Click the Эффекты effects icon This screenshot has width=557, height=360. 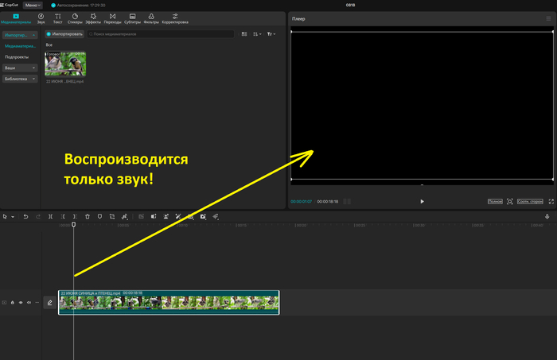93,17
